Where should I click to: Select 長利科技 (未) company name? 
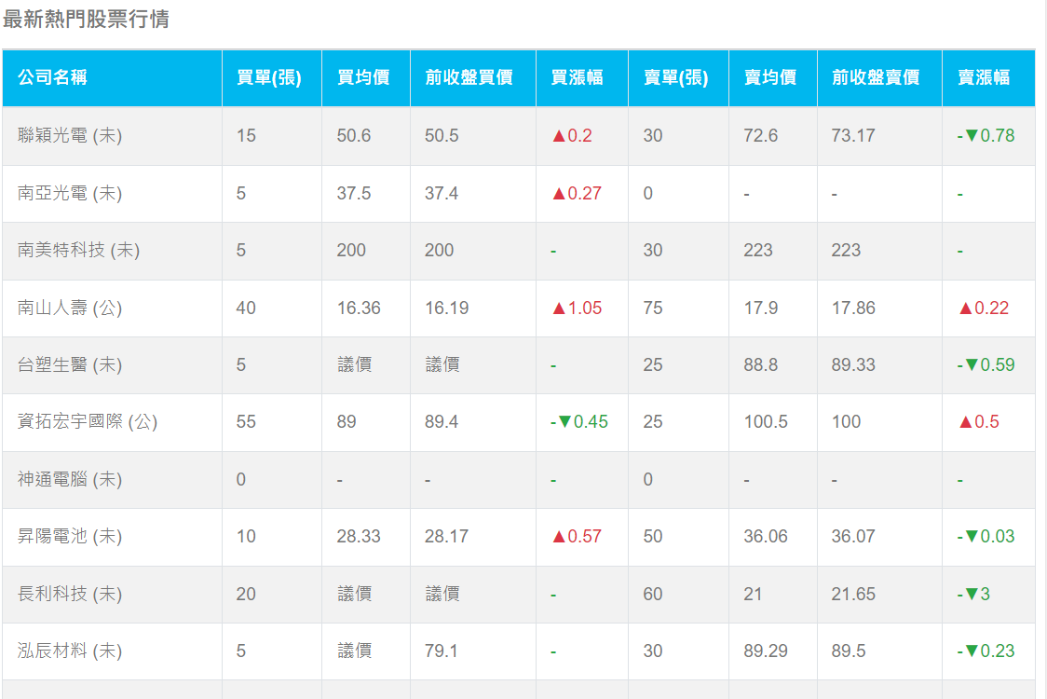70,594
